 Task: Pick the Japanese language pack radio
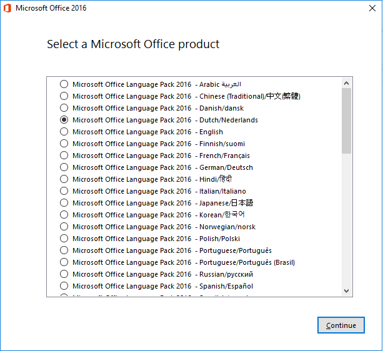click(x=64, y=203)
